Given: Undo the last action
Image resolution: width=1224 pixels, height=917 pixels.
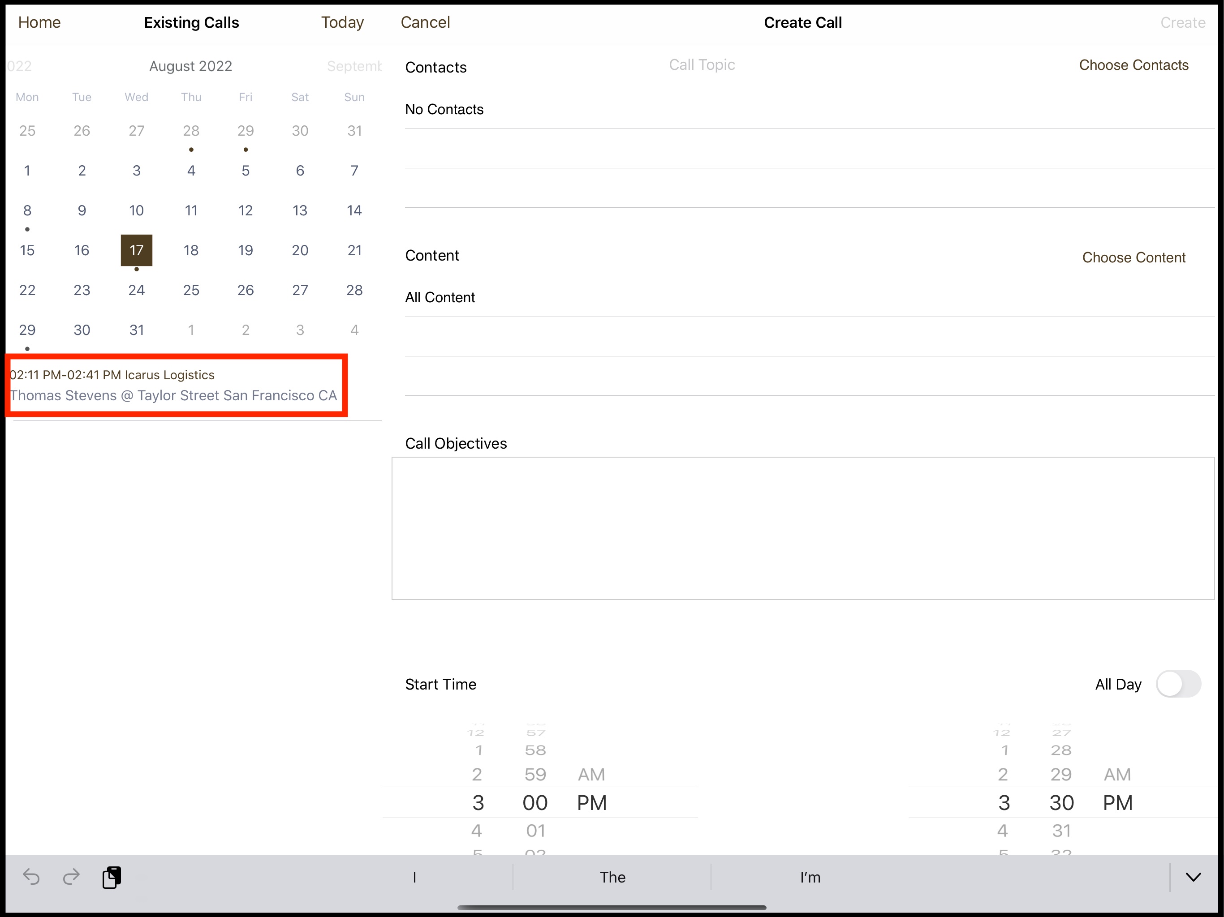Looking at the screenshot, I should (31, 877).
